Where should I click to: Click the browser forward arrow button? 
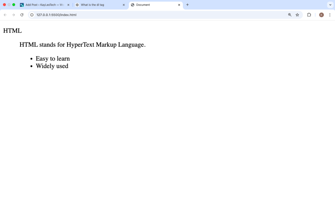click(x=13, y=15)
